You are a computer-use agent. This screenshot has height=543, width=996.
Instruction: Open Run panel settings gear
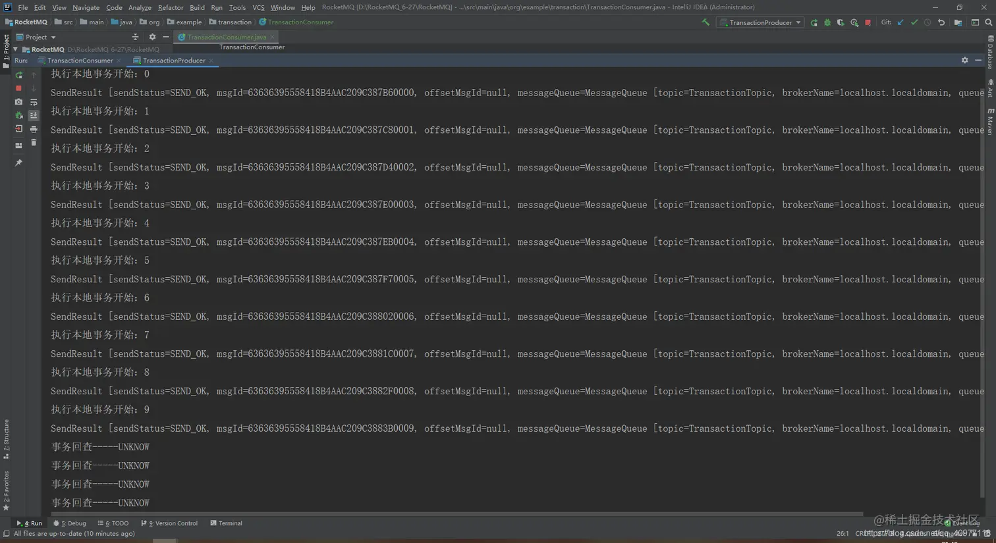click(964, 60)
